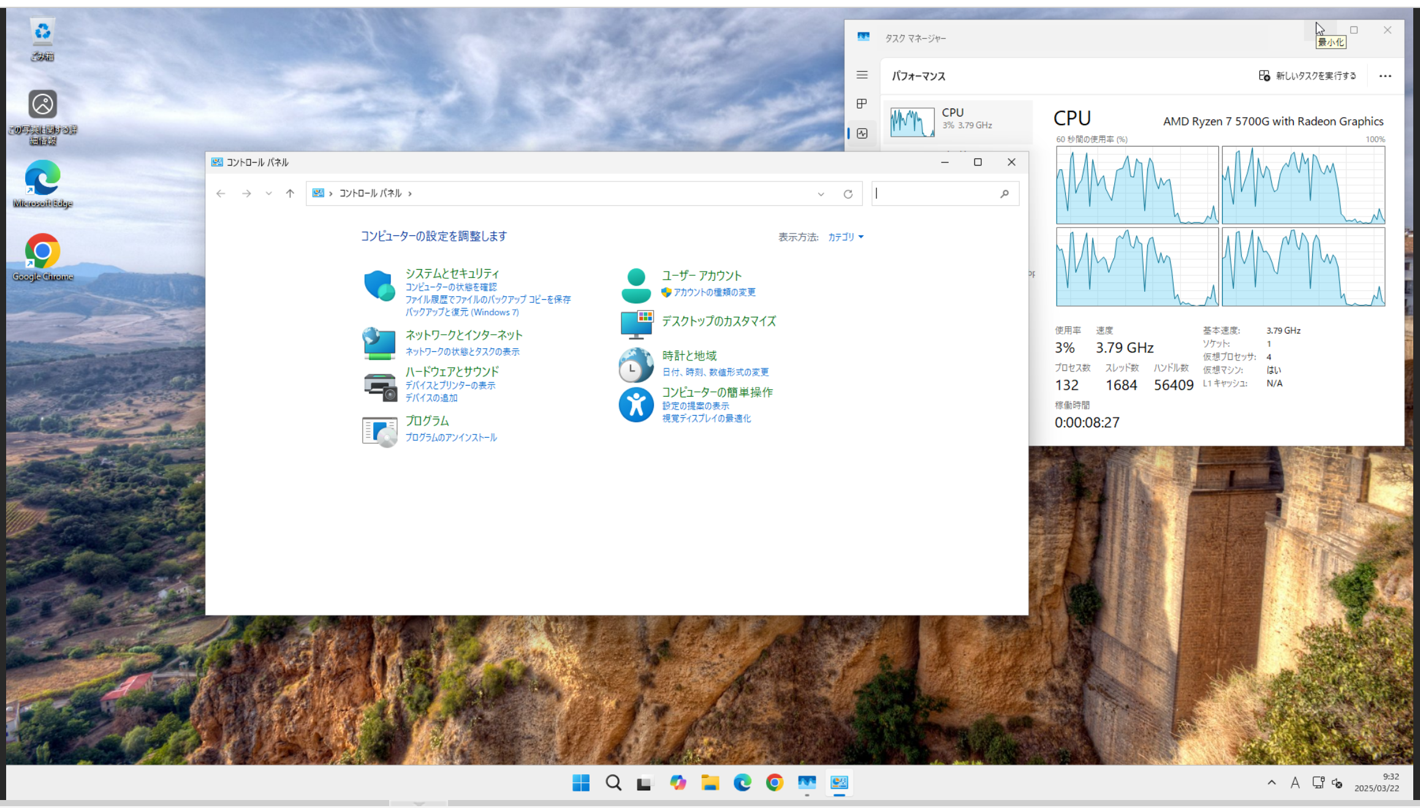Open File Explorer from the taskbar

tap(710, 783)
